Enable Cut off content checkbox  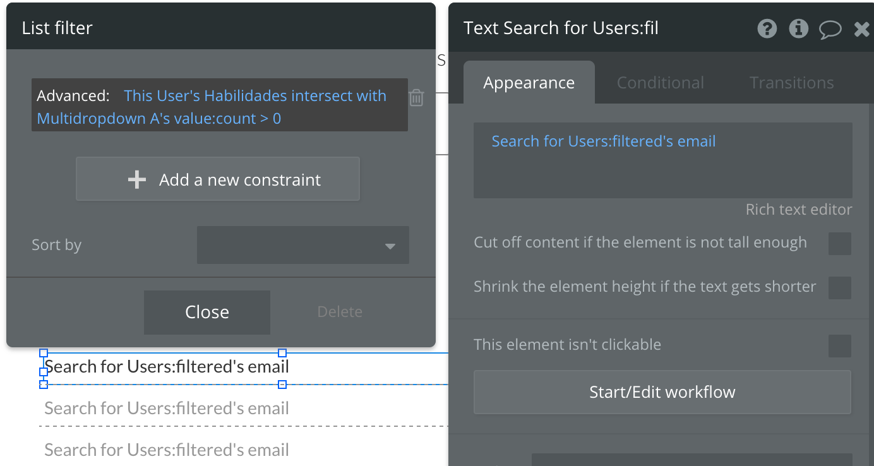click(x=839, y=243)
